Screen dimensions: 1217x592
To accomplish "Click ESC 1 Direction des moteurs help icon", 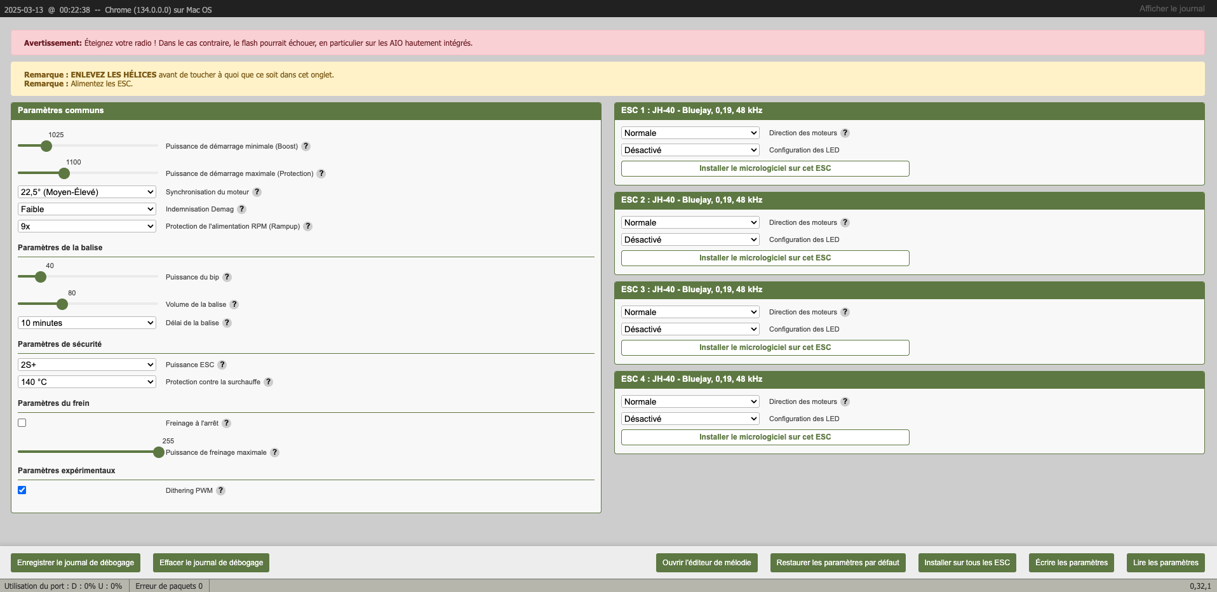I will coord(845,133).
